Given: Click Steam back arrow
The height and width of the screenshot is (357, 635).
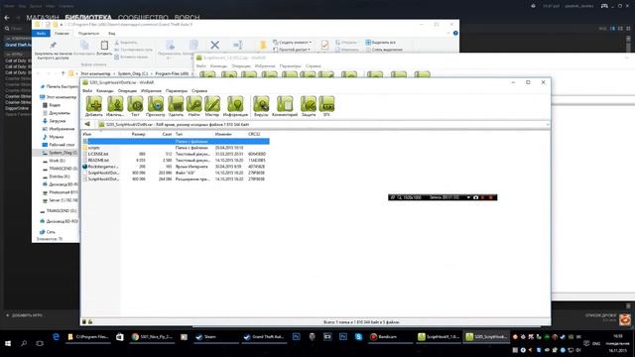Looking at the screenshot, I should pyautogui.click(x=7, y=18).
